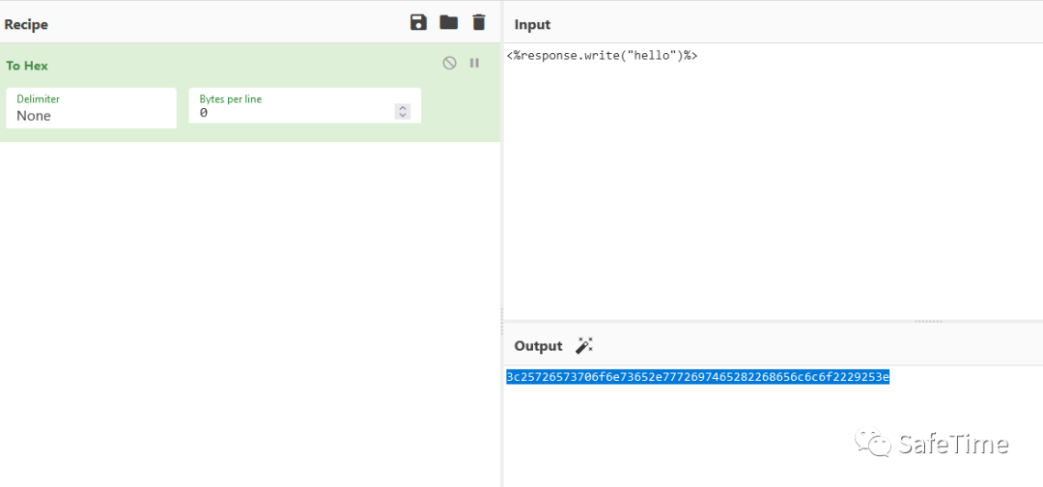Click the empty recipe area below To Hex
The height and width of the screenshot is (487, 1043).
pos(249,309)
